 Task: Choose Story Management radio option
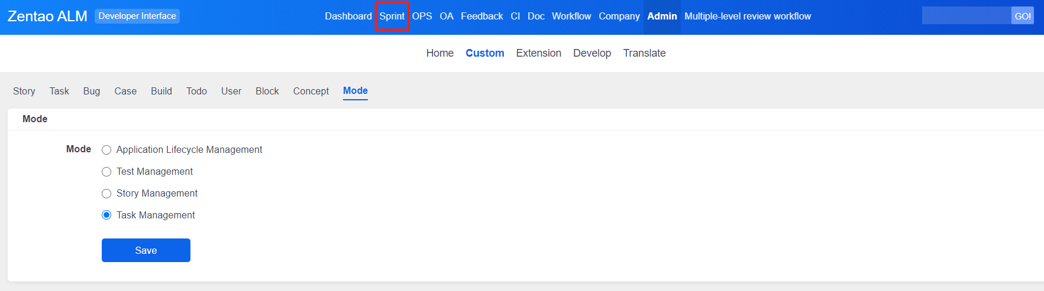(x=106, y=194)
